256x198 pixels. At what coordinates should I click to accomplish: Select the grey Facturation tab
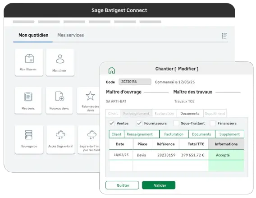[x=164, y=113]
